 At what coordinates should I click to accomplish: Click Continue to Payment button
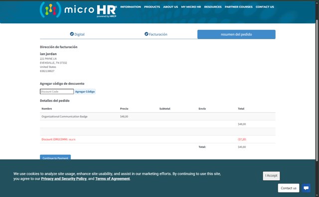55,157
